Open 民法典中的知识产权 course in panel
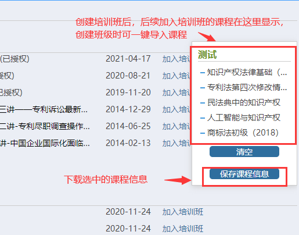The height and width of the screenshot is (235, 299). point(244,102)
